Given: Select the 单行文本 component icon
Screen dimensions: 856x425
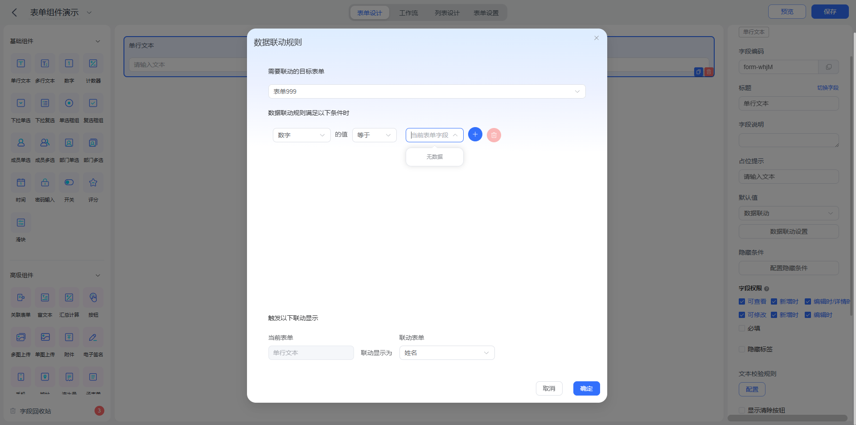Looking at the screenshot, I should click(21, 63).
